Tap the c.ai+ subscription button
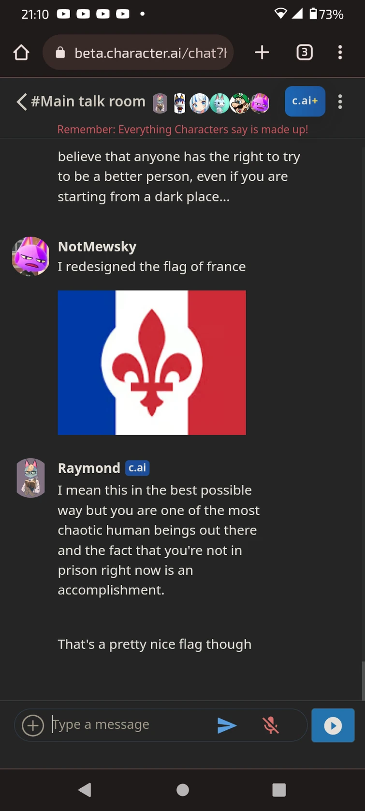This screenshot has height=811, width=365. coord(305,101)
